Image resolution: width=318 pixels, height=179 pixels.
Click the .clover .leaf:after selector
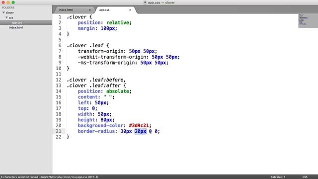coord(93,86)
